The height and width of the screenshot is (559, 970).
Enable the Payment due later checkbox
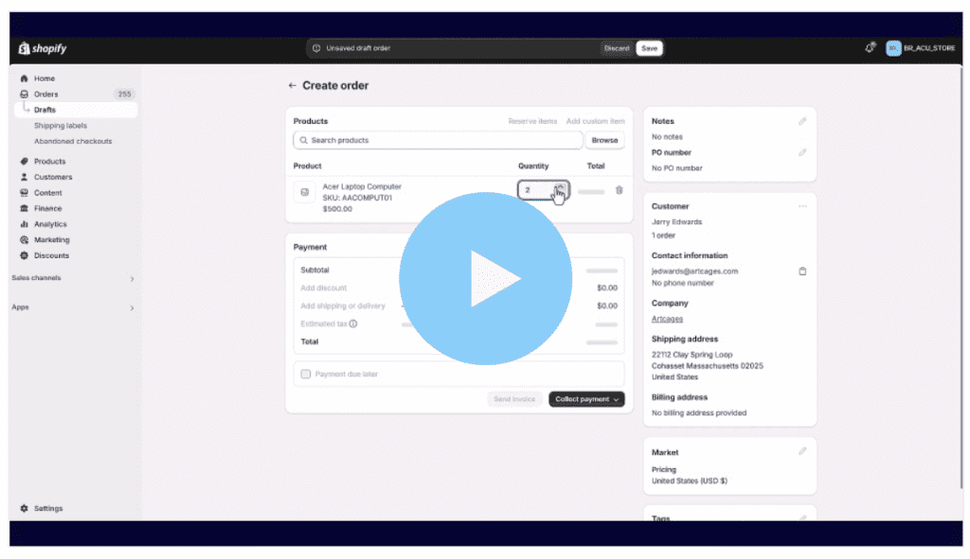coord(306,375)
